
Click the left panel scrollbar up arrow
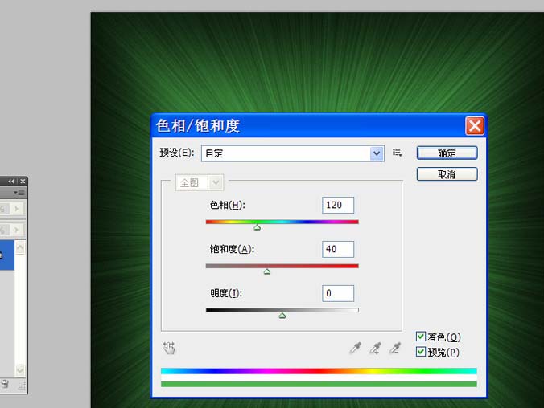click(20, 247)
